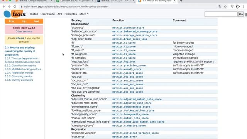
Task: Open 3.3.1 The scoring parameter section
Action: (x=22, y=60)
